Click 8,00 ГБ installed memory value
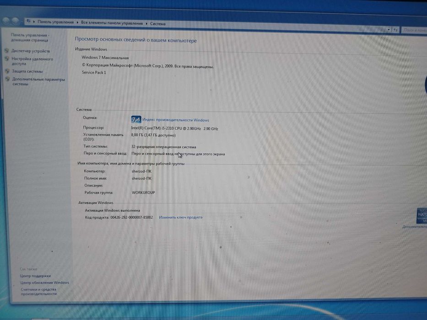Image resolution: width=427 pixels, height=320 pixels. pyautogui.click(x=153, y=135)
